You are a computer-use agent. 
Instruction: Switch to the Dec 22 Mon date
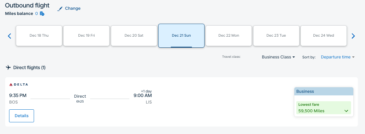229,36
